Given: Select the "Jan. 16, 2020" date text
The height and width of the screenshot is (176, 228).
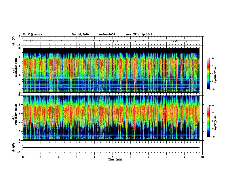Looking at the screenshot, I should 80,35.
